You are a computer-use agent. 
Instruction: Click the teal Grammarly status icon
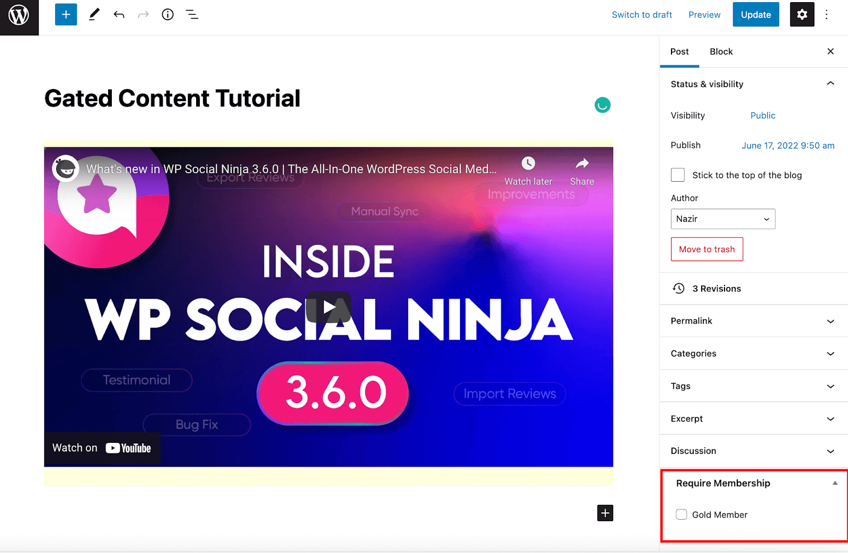tap(603, 105)
